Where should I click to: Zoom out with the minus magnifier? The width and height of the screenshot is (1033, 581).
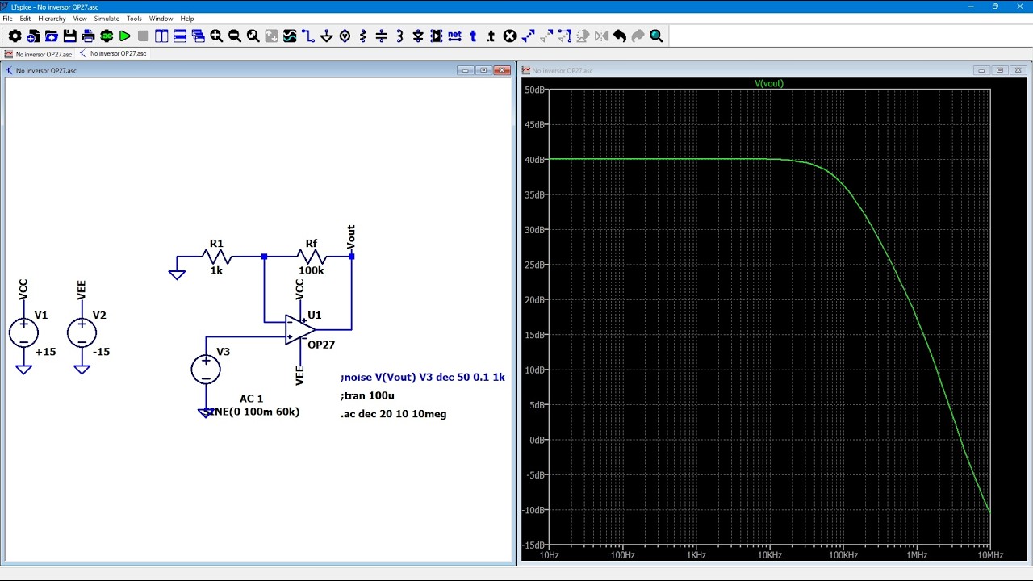pos(235,36)
